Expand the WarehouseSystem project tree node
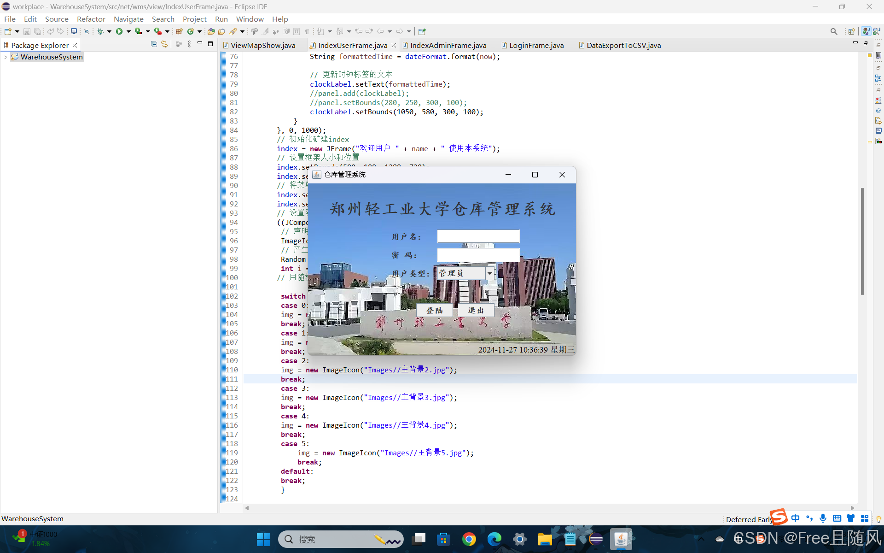The height and width of the screenshot is (553, 884). (6, 57)
